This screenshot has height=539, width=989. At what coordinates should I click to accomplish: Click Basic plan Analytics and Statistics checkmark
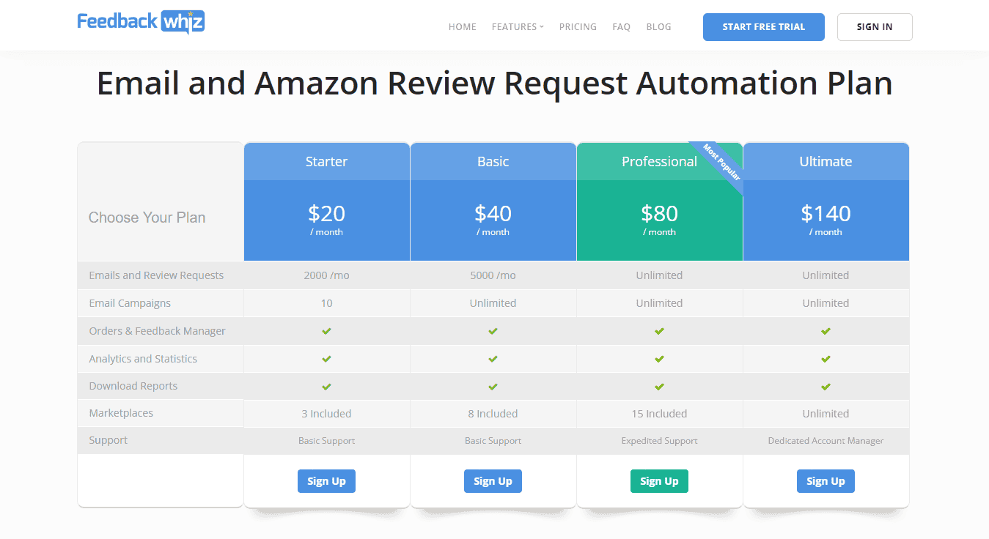click(x=493, y=359)
